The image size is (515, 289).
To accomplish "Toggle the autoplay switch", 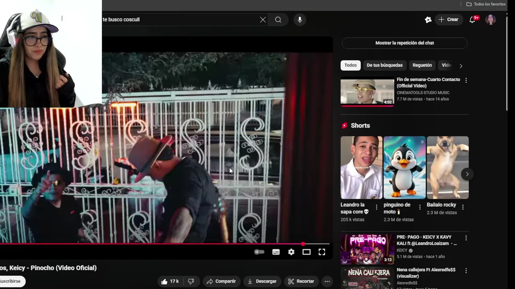I will point(259,252).
